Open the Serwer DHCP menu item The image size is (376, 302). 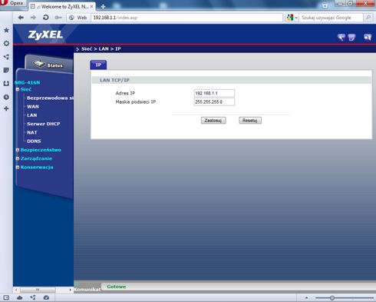coord(44,124)
